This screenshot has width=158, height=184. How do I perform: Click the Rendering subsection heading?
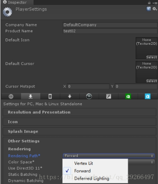tap(20, 149)
